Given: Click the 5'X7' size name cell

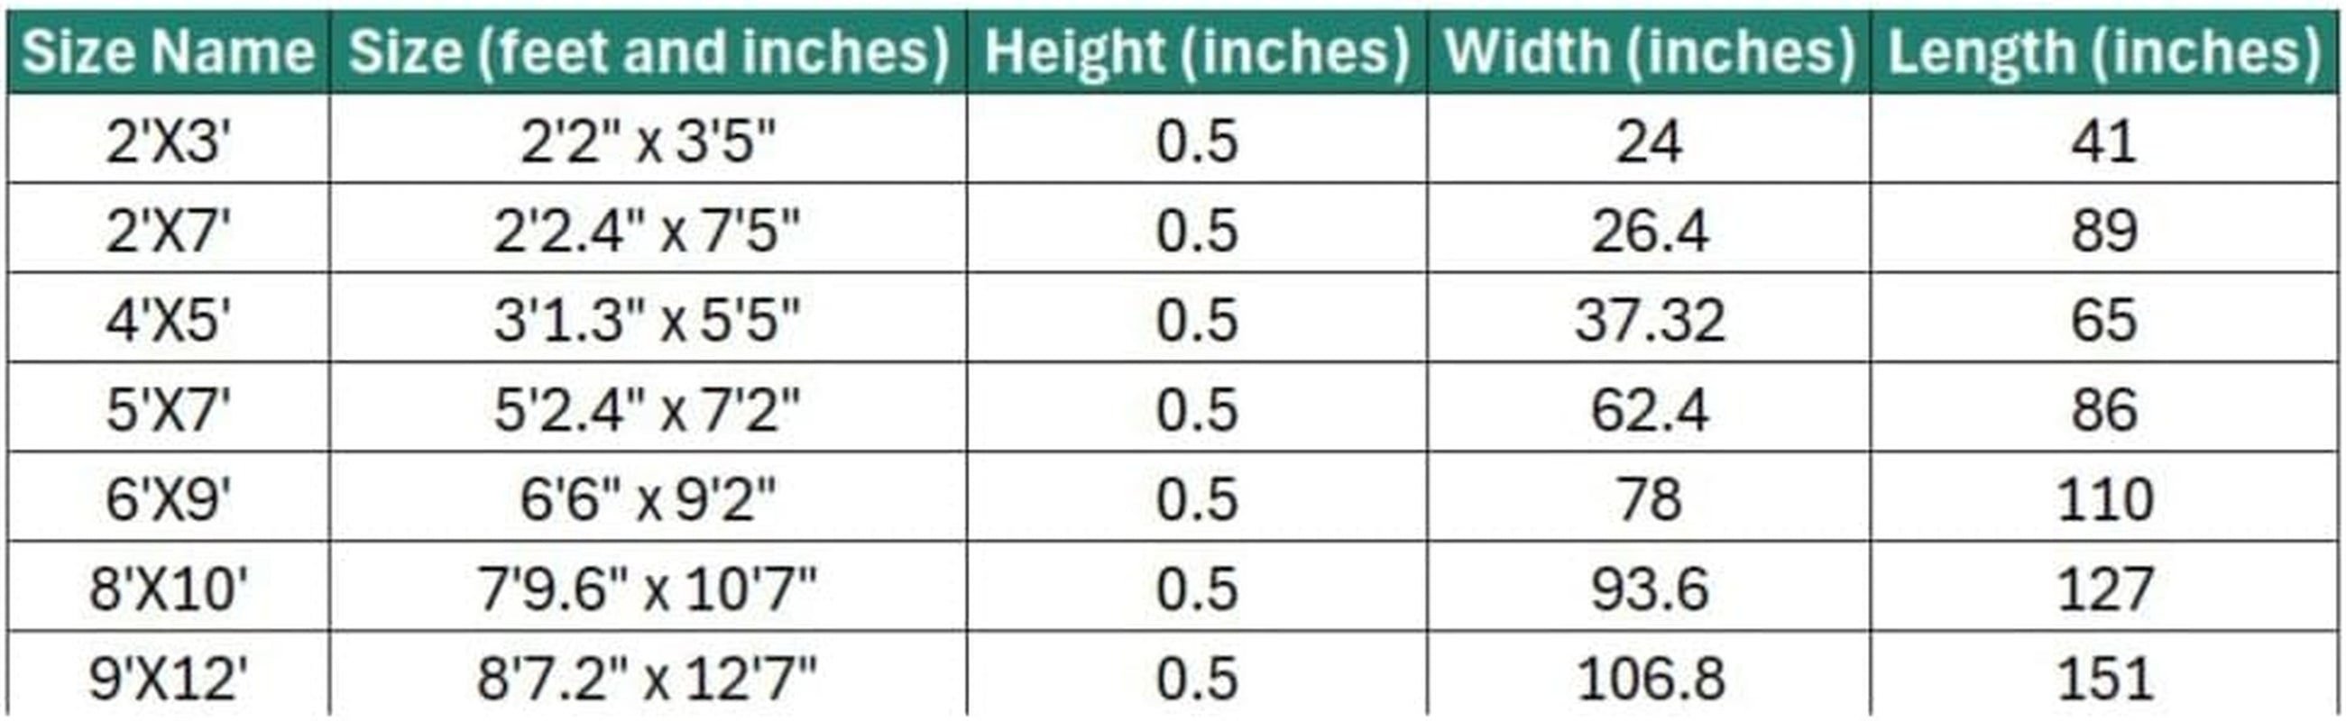Looking at the screenshot, I should tap(169, 409).
